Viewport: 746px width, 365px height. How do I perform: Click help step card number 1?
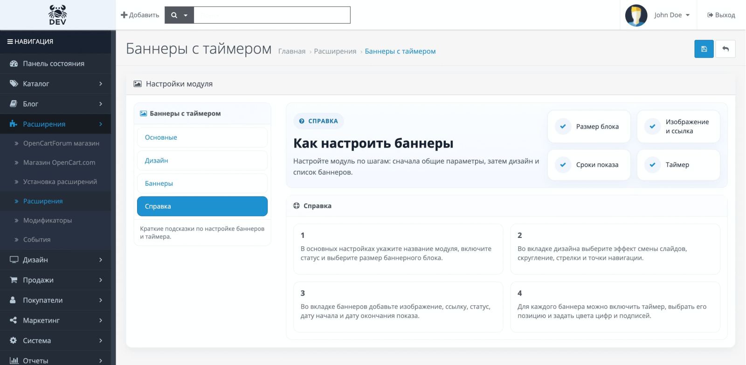[x=398, y=249]
